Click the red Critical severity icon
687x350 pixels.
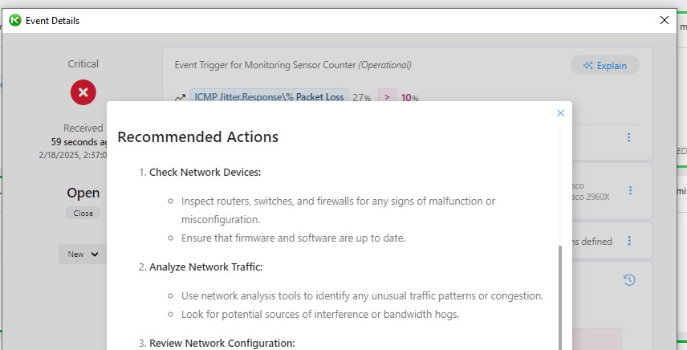[x=83, y=92]
